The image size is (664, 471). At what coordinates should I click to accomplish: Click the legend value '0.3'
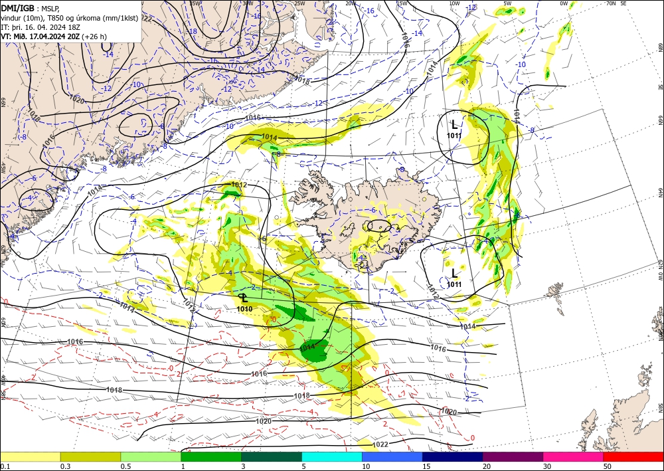64,466
